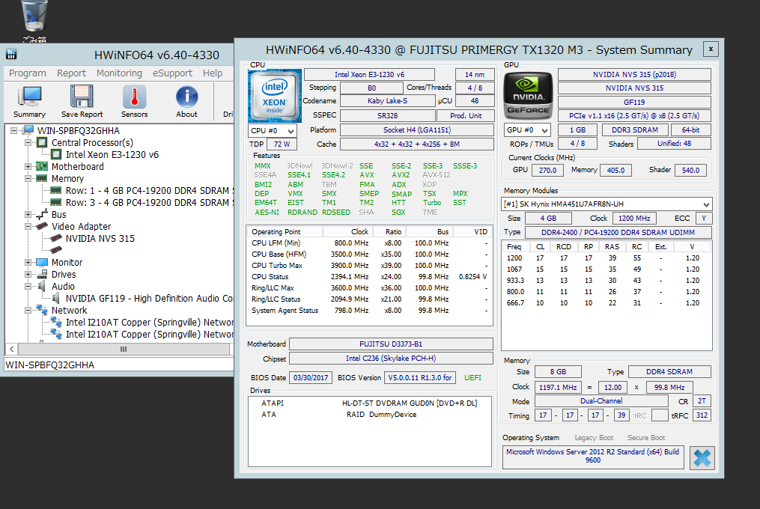Click the blue X close icon near OS info
Viewport: 760px width, 509px height.
(702, 457)
